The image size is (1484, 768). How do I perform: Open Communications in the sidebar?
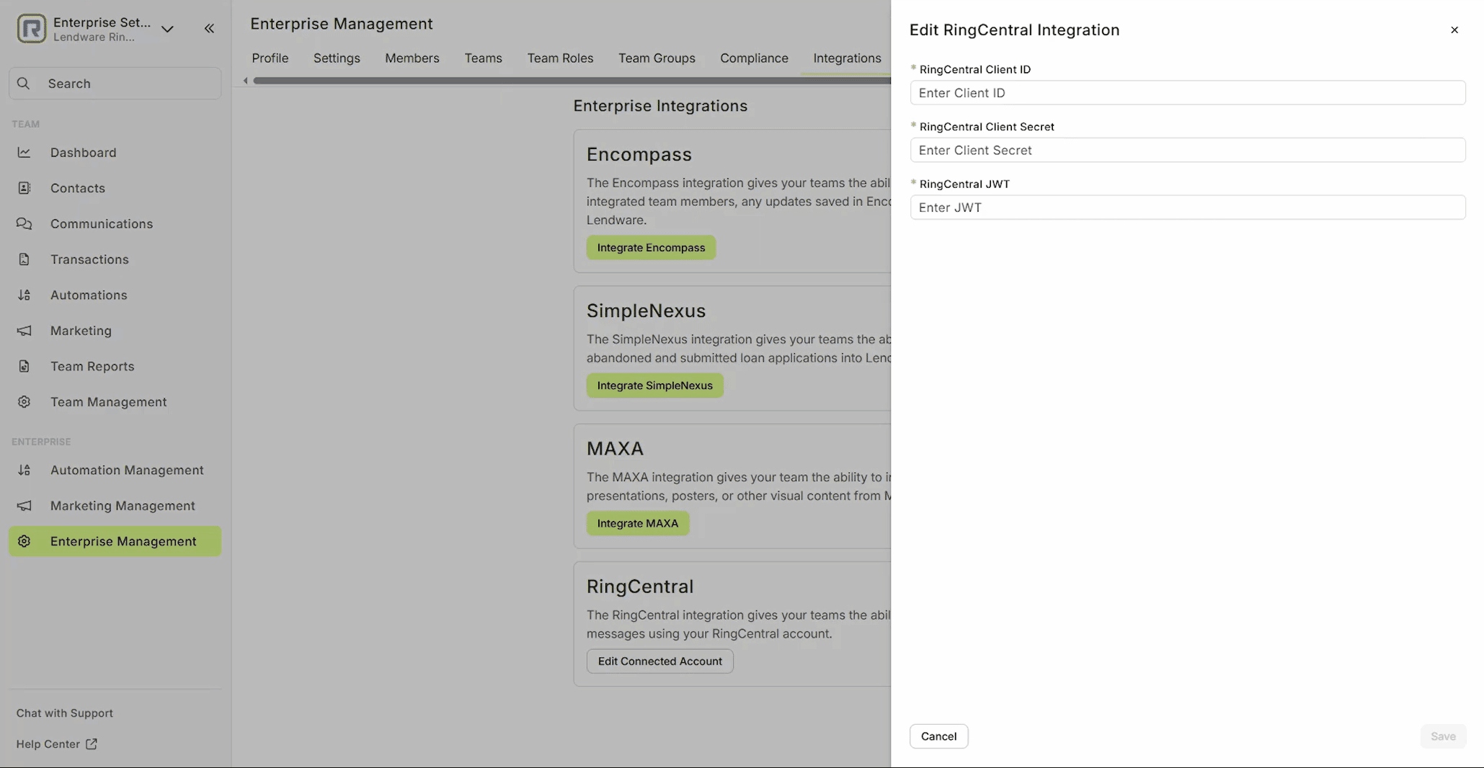[115, 224]
